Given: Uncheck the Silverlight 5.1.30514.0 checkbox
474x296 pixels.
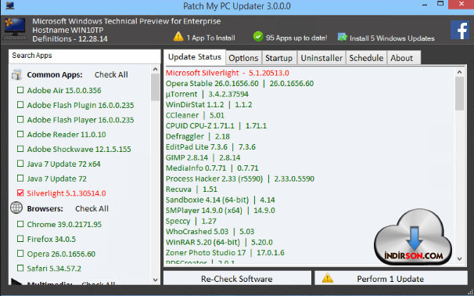Looking at the screenshot, I should [x=20, y=193].
